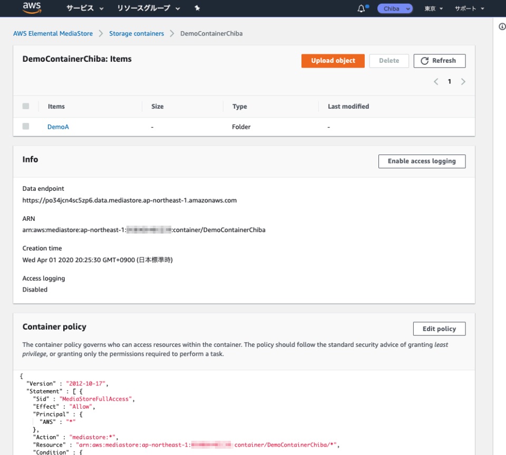Viewport: 506px width, 455px height.
Task: Open the notifications bell
Action: pyautogui.click(x=362, y=9)
